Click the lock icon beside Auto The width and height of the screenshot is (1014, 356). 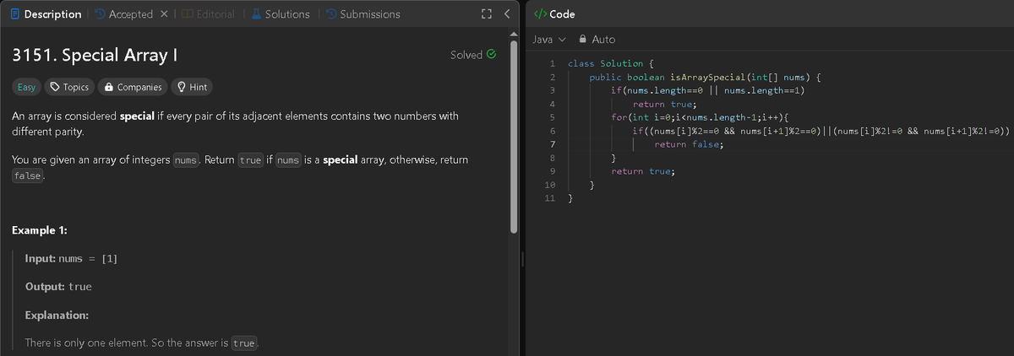[x=582, y=40]
